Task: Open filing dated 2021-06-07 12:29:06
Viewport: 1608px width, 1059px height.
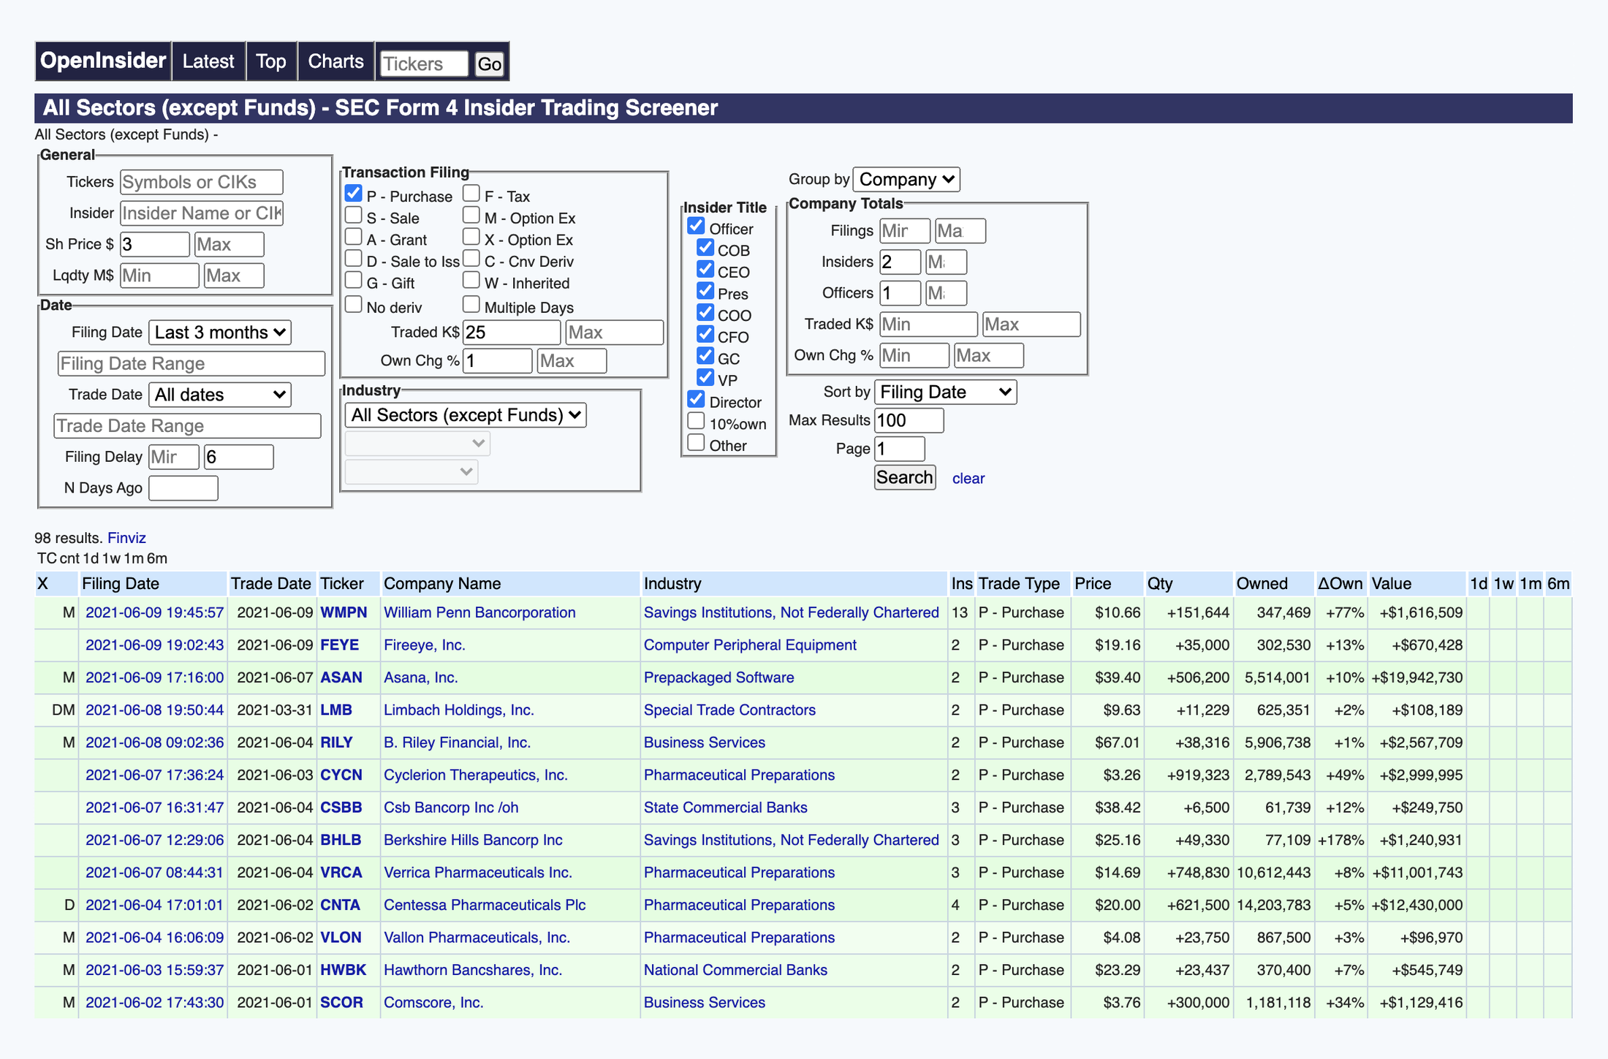Action: click(x=154, y=840)
